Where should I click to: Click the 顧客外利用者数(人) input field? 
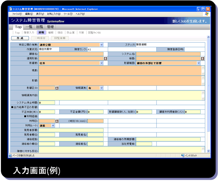tap(193, 112)
